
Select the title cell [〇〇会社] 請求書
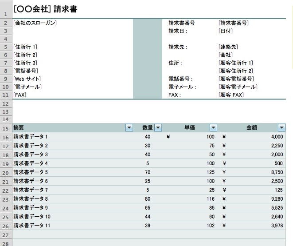(45, 9)
